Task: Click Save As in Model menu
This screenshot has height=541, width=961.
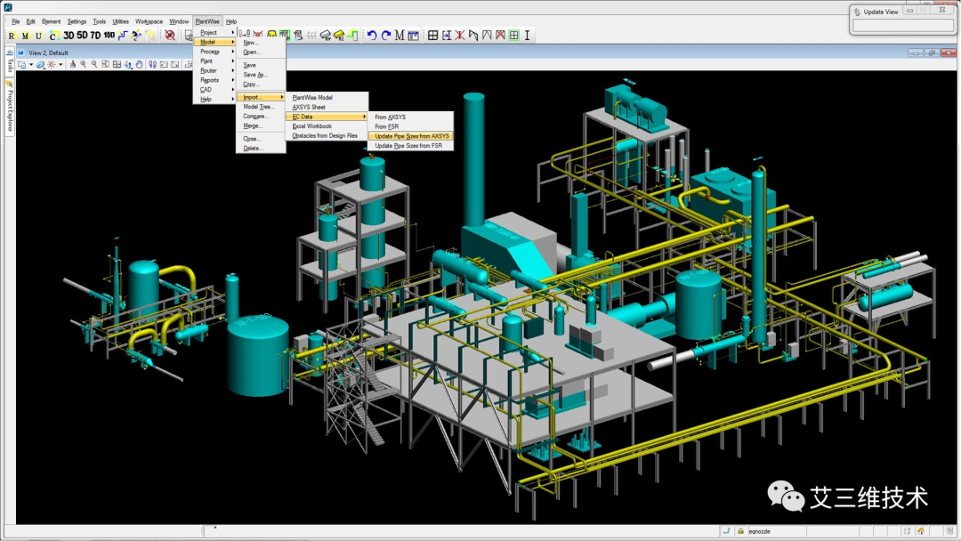Action: pyautogui.click(x=255, y=75)
